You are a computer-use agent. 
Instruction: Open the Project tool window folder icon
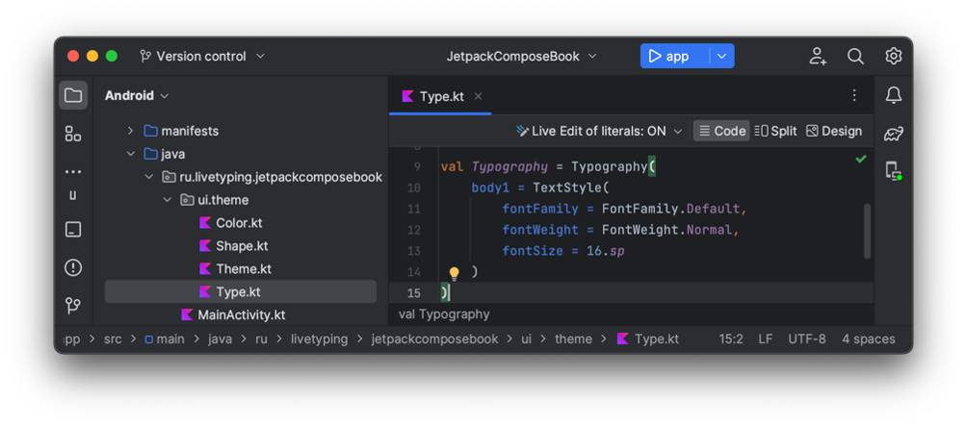click(x=73, y=95)
